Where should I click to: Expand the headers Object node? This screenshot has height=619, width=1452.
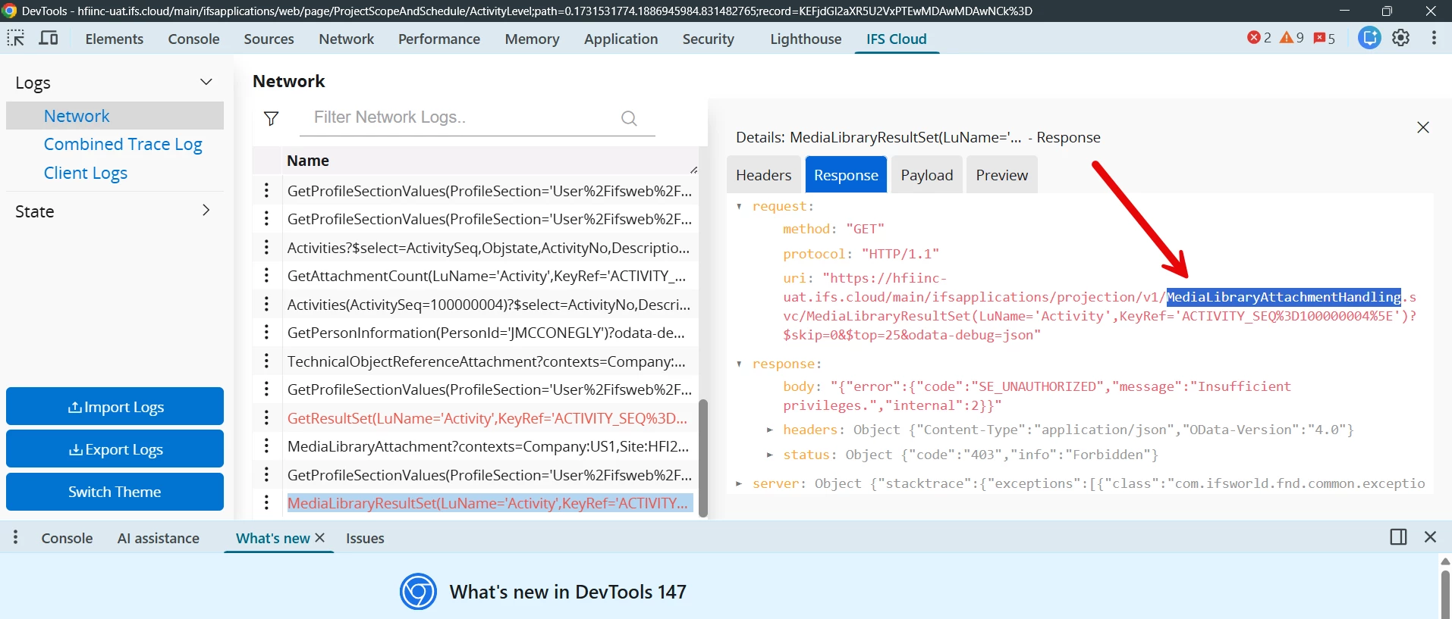(x=769, y=430)
